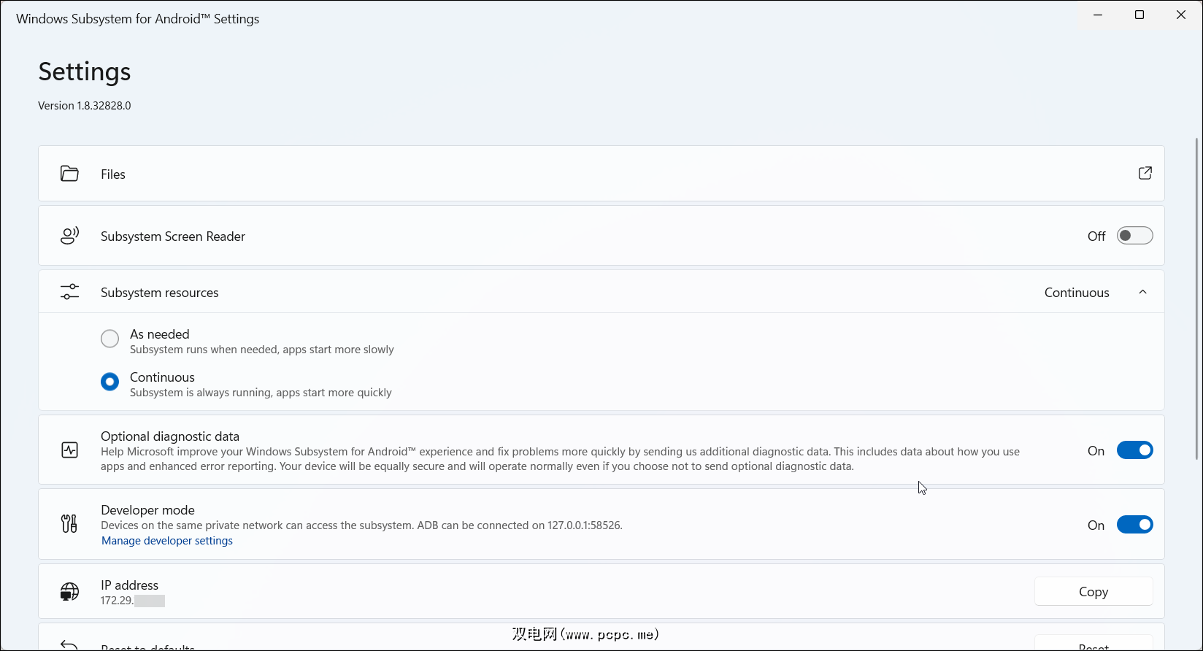Click the IP address globe icon
Image resolution: width=1203 pixels, height=651 pixels.
(x=69, y=592)
